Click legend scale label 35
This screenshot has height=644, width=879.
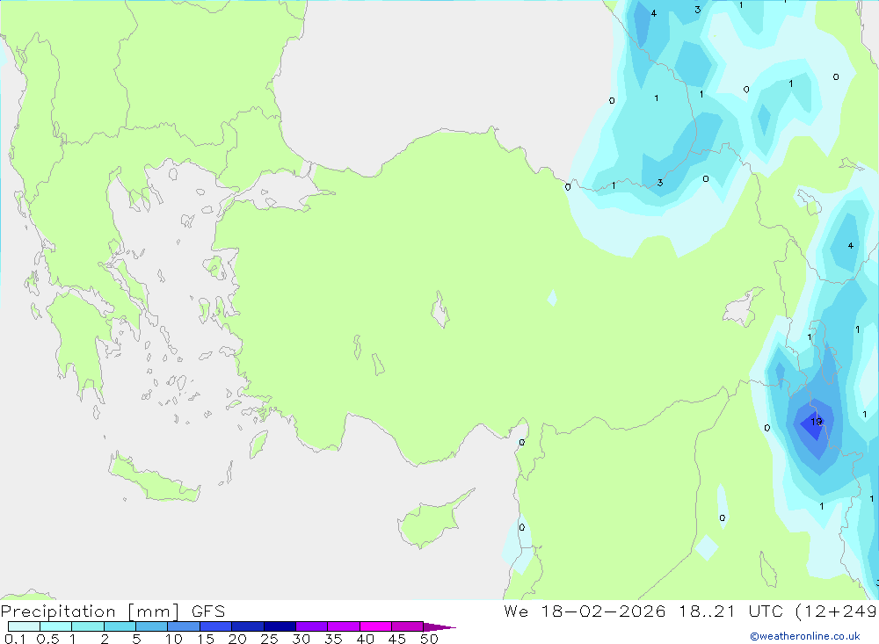(x=333, y=639)
